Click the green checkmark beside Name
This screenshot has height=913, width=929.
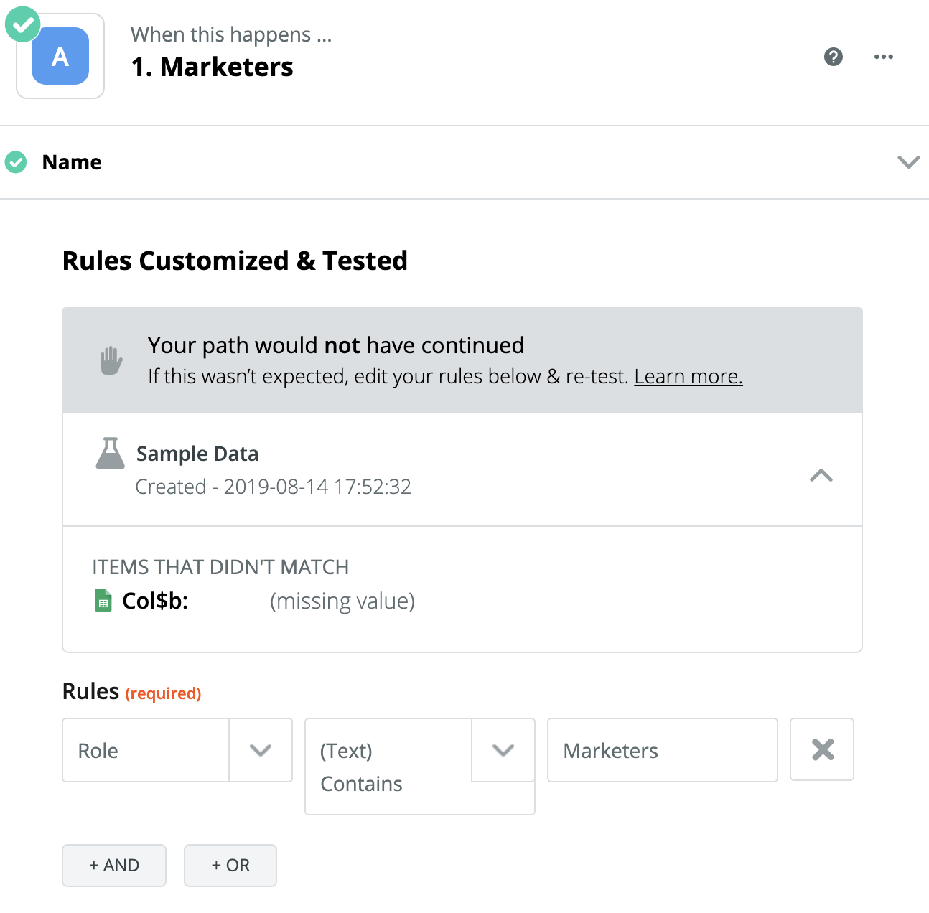16,162
